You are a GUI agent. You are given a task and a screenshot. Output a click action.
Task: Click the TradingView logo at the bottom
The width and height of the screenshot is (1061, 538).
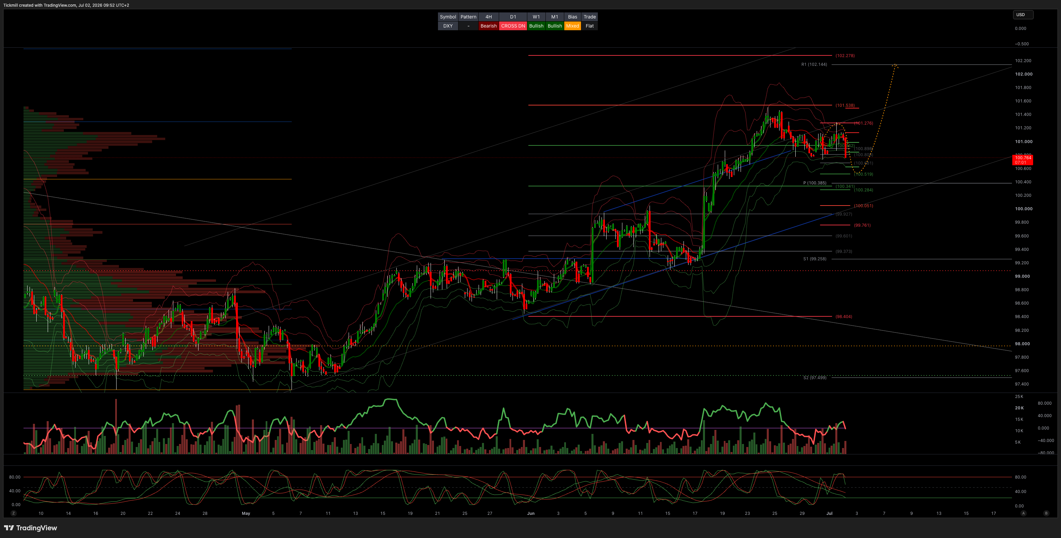(31, 528)
